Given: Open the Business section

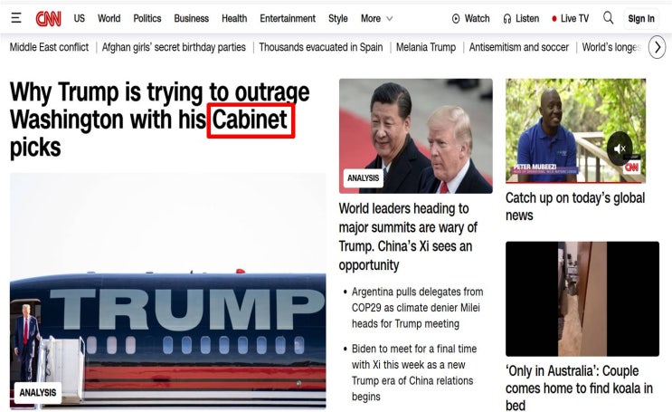Looking at the screenshot, I should (x=191, y=18).
